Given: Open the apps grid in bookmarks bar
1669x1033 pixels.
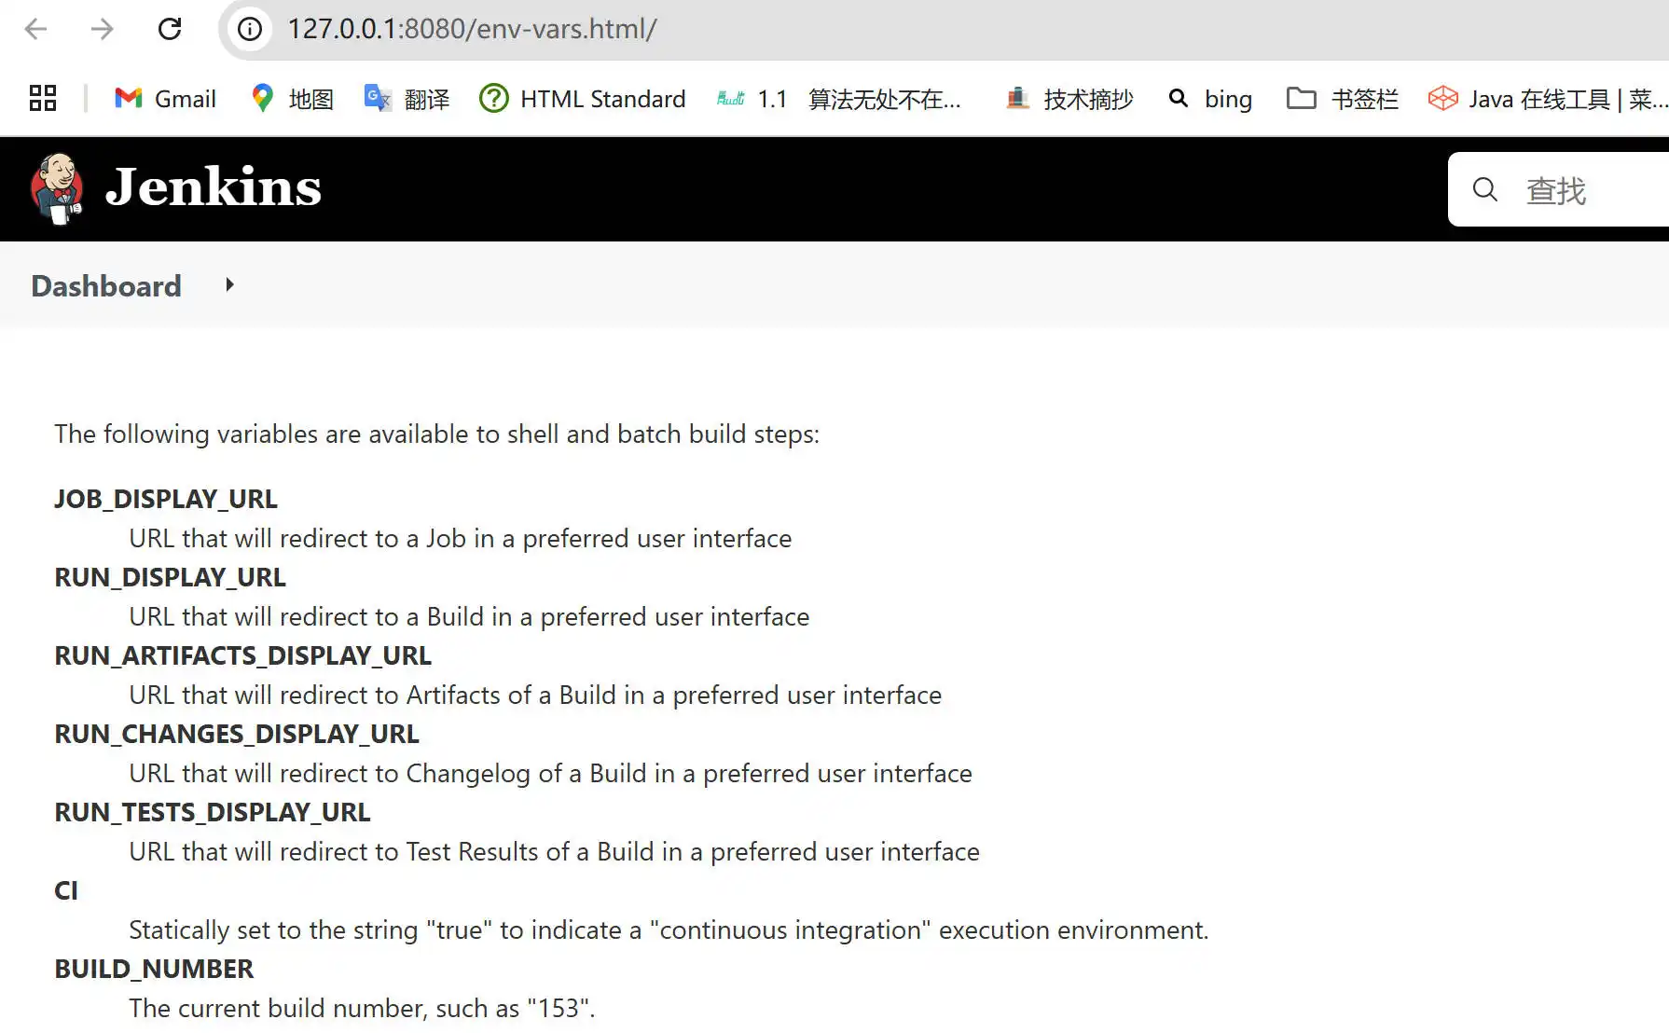Looking at the screenshot, I should [43, 98].
